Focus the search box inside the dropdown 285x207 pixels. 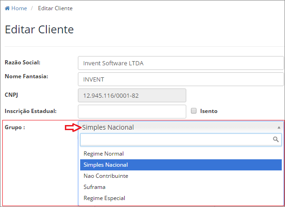point(181,140)
